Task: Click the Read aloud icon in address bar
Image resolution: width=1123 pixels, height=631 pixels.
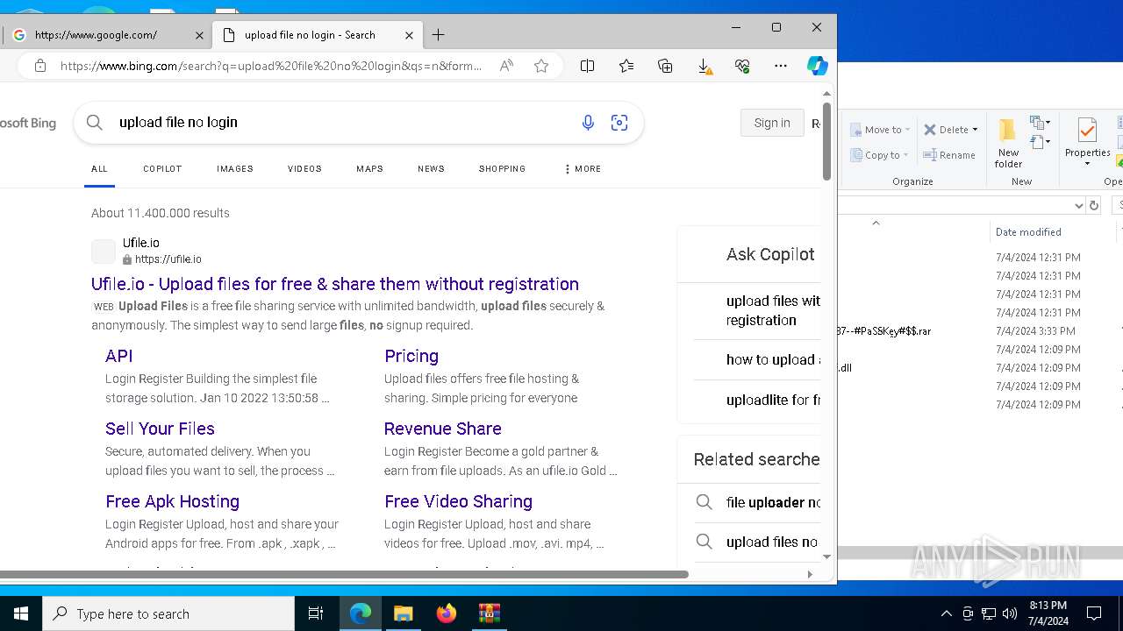Action: pos(506,66)
